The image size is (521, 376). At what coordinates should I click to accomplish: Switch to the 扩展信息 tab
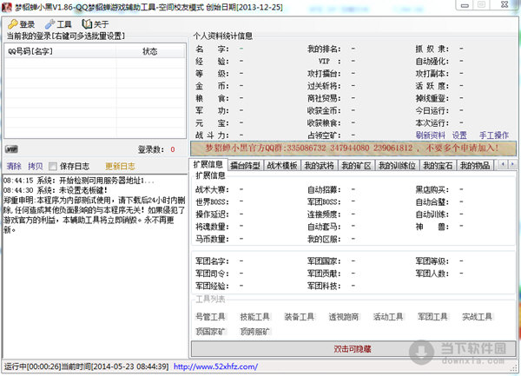208,165
